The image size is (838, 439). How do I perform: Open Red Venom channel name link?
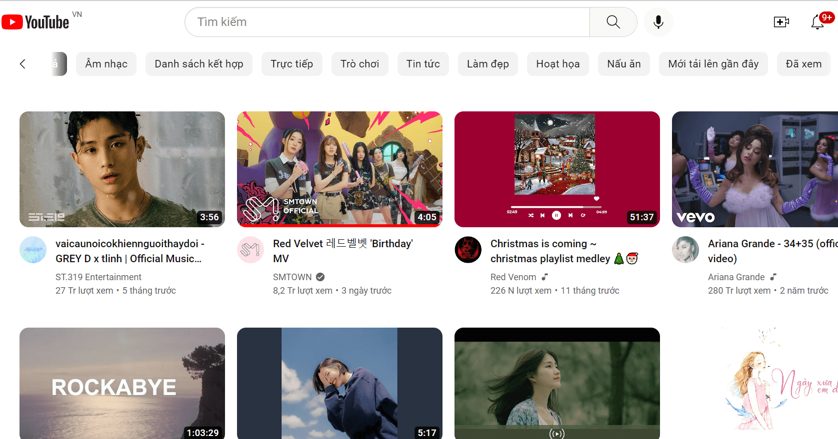[513, 277]
